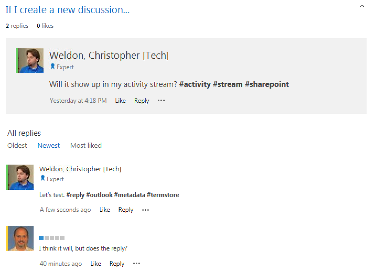Reply to the original discussion post

[142, 101]
